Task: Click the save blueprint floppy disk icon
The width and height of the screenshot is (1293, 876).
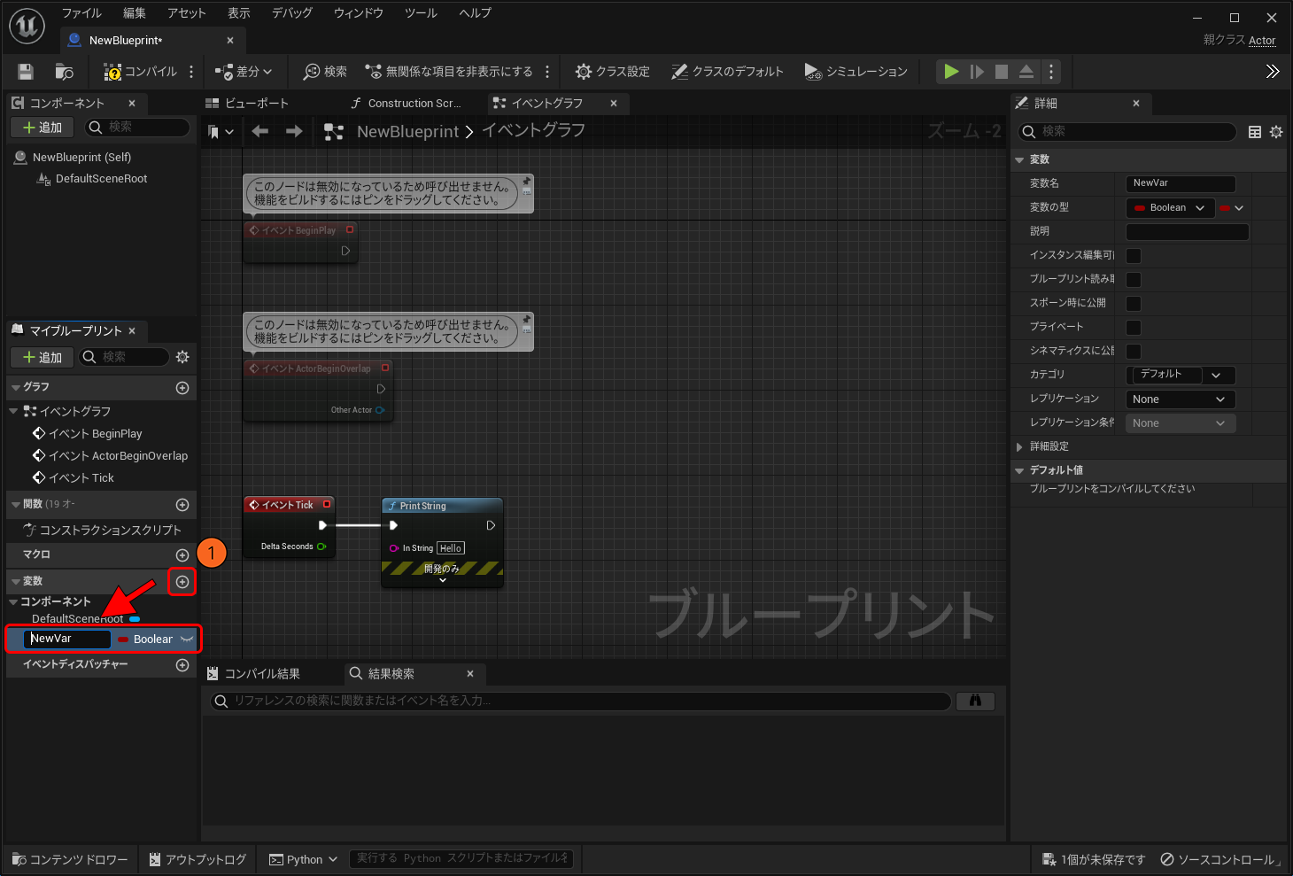Action: coord(26,72)
